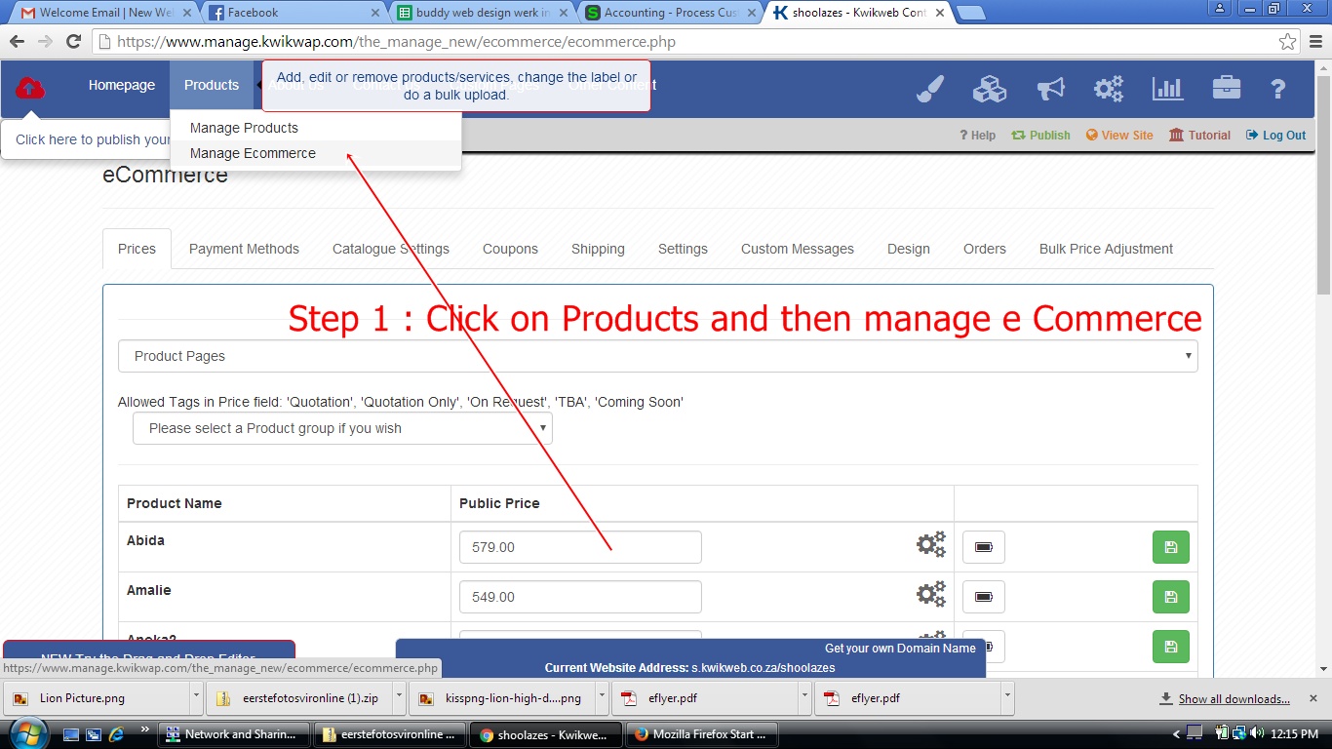This screenshot has width=1332, height=749.
Task: Open dropdown arrow for eerstefotosvironline zip download
Action: tap(399, 698)
